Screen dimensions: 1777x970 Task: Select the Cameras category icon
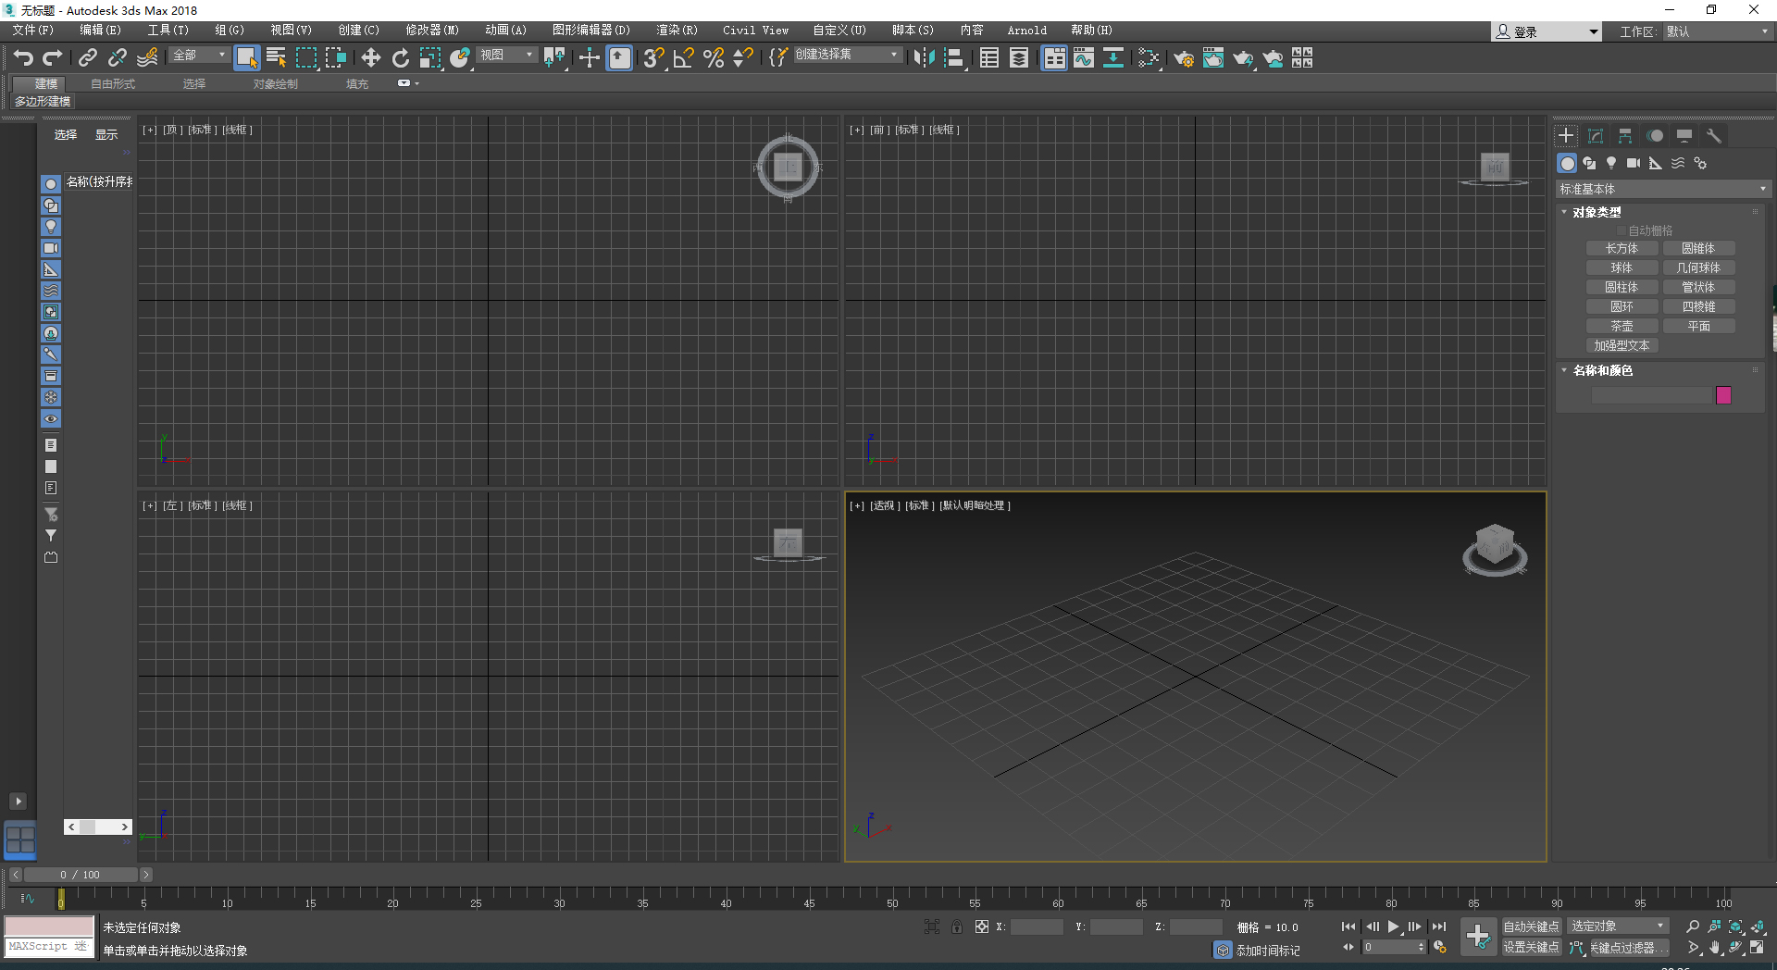pos(1634,163)
